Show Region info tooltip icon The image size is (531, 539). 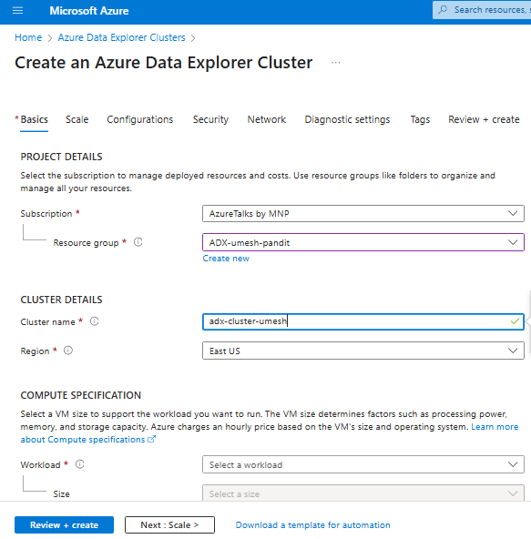click(x=68, y=351)
